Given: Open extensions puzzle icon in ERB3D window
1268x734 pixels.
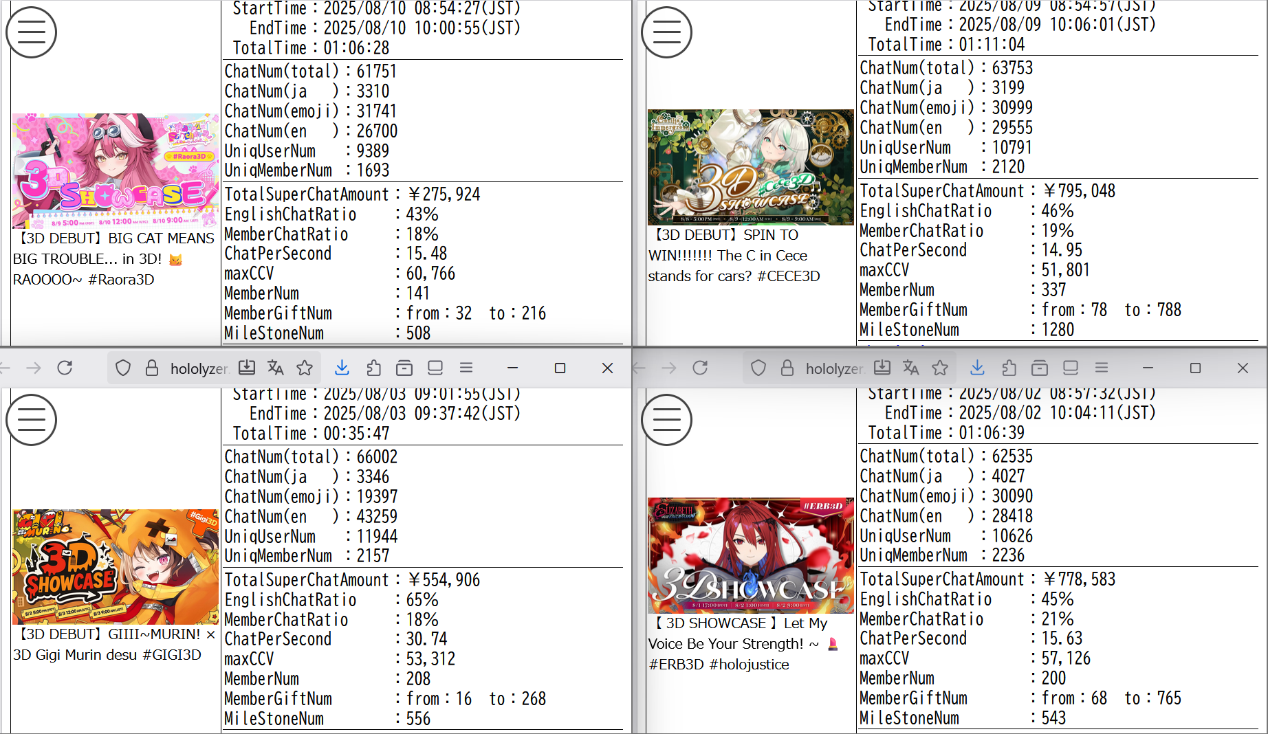Looking at the screenshot, I should [1009, 368].
